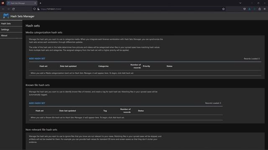268x150 pixels.
Task: Open a new browser tab
Action: [40, 3]
